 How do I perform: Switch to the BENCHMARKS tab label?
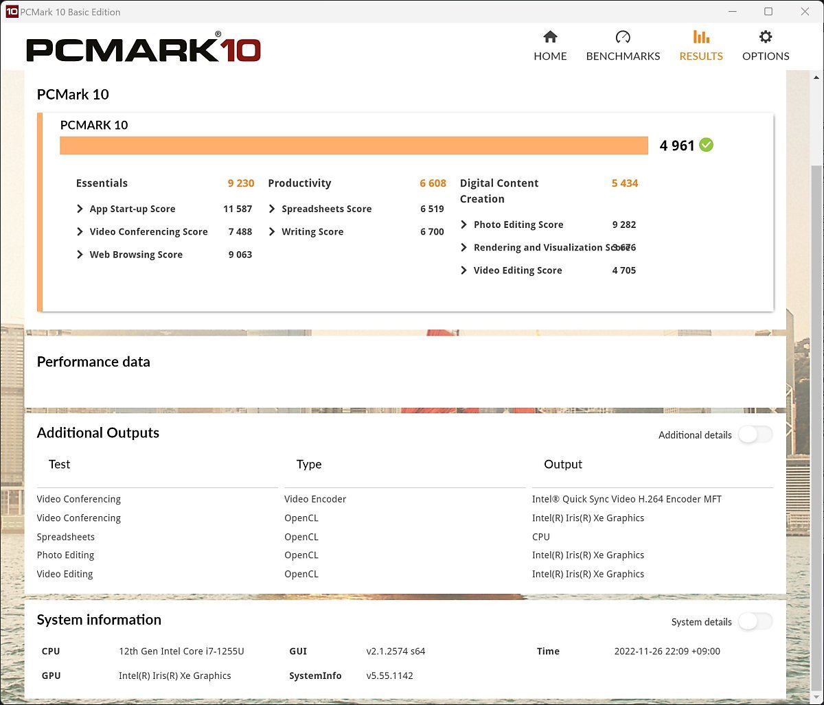click(623, 56)
